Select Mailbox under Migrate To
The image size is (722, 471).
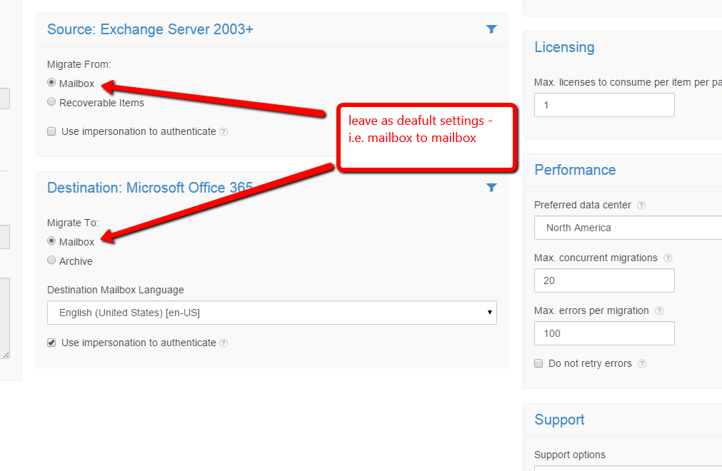51,240
